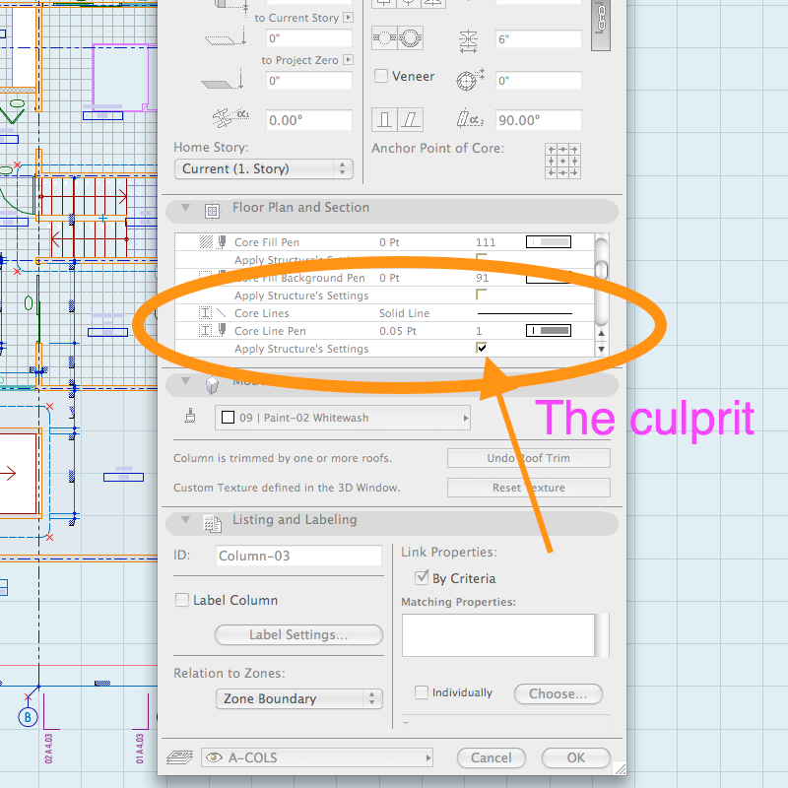The image size is (788, 788).
Task: Click the eye icon in the A-COLS layer field
Action: [x=214, y=757]
